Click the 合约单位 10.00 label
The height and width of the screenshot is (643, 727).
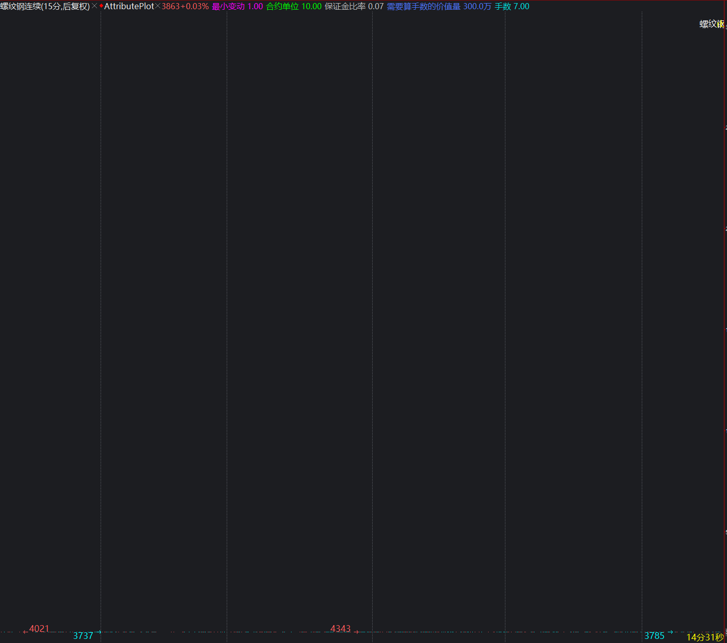pos(294,7)
